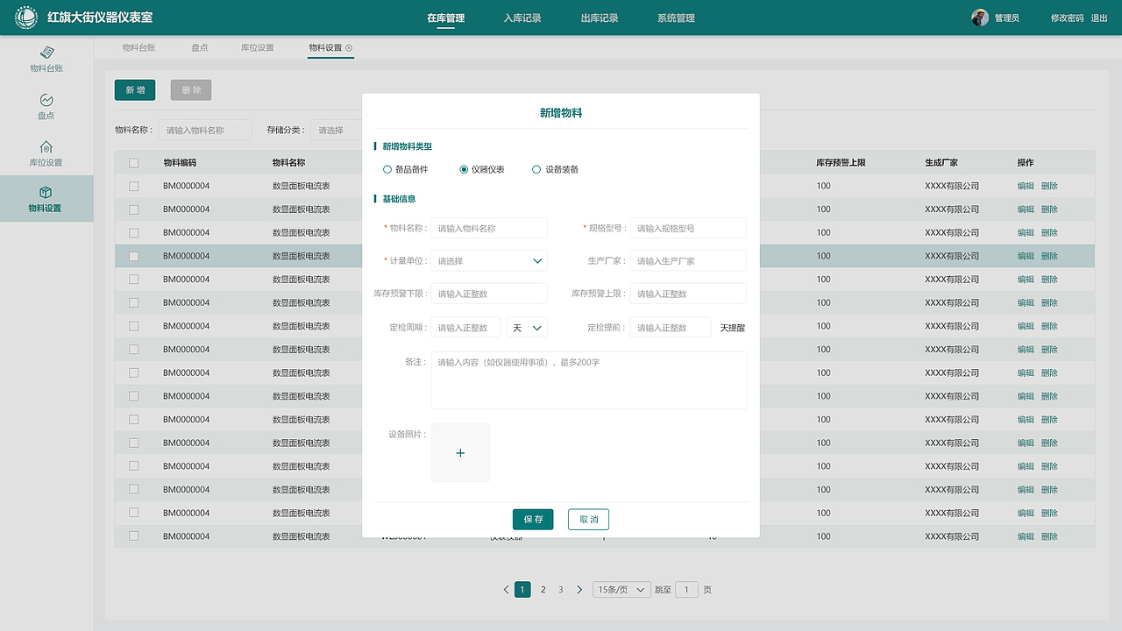This screenshot has width=1122, height=631.
Task: Click 退出 to log out
Action: (1099, 18)
